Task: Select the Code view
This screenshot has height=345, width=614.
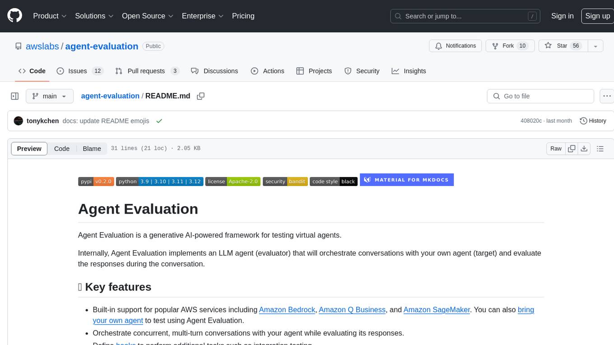Action: point(62,149)
